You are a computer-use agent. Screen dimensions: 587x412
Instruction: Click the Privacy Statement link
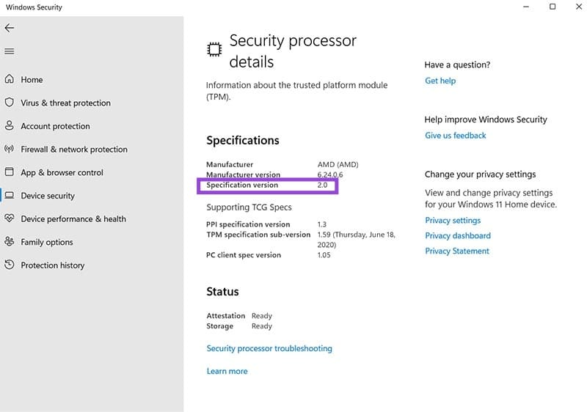(x=456, y=251)
